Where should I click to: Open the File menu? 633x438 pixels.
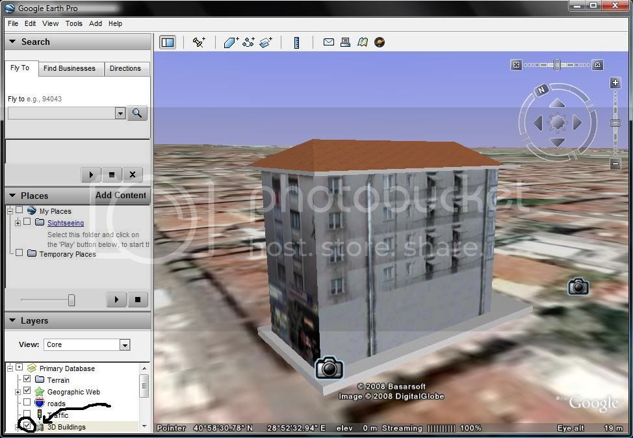tap(13, 23)
